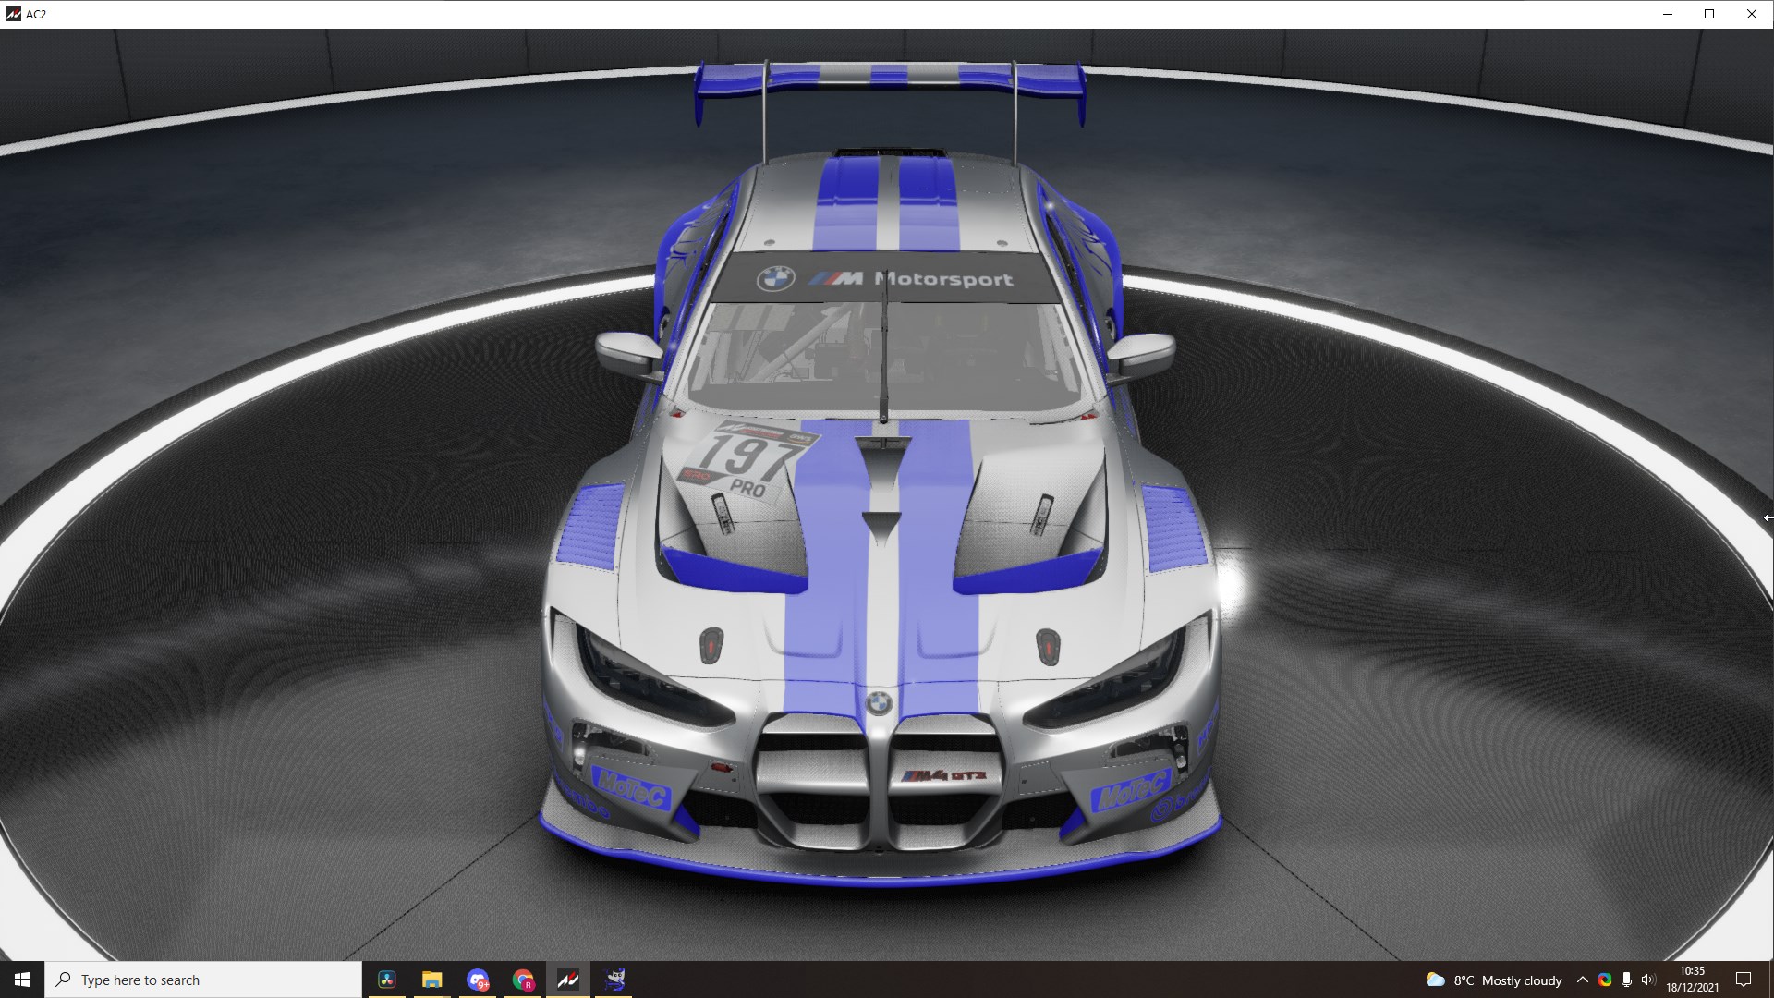Click the colorful camera tray icon
Image resolution: width=1774 pixels, height=998 pixels.
click(1605, 980)
